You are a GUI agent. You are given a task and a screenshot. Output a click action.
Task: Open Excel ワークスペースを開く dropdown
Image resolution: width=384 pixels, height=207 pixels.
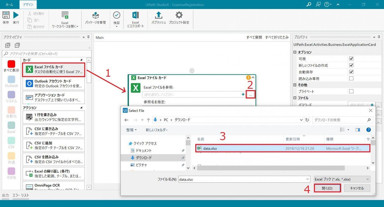[x=65, y=20]
